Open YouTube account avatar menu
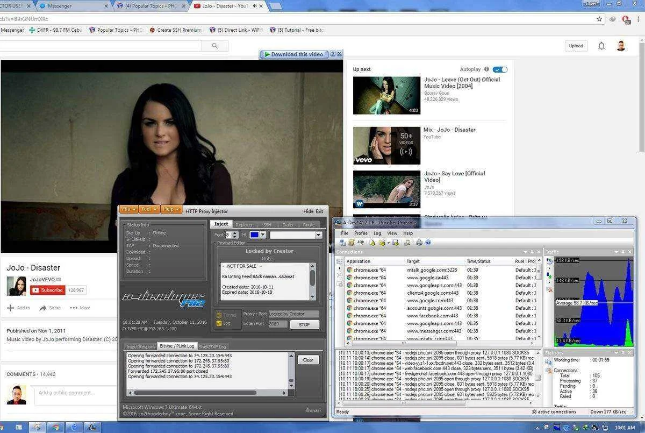Image resolution: width=645 pixels, height=433 pixels. click(x=621, y=46)
